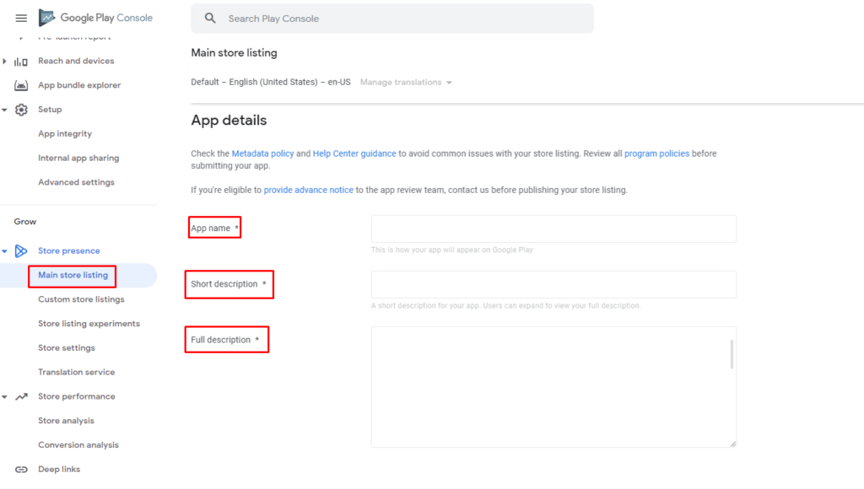Screen dimensions: 864x489
Task: Open Custom store listings
Action: pyautogui.click(x=81, y=299)
